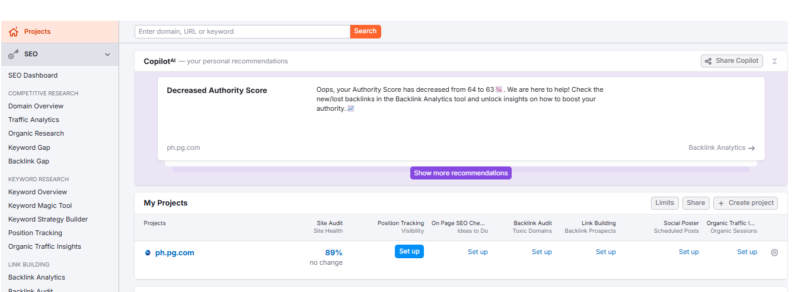Click the SEO key icon in sidebar
The width and height of the screenshot is (798, 292).
(14, 54)
